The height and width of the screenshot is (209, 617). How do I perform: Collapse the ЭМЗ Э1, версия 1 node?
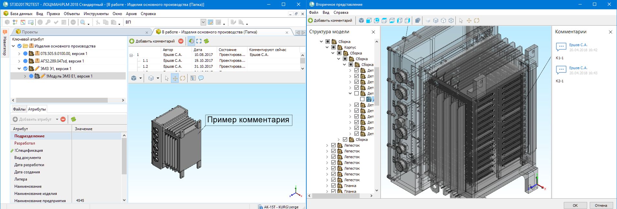pyautogui.click(x=19, y=68)
